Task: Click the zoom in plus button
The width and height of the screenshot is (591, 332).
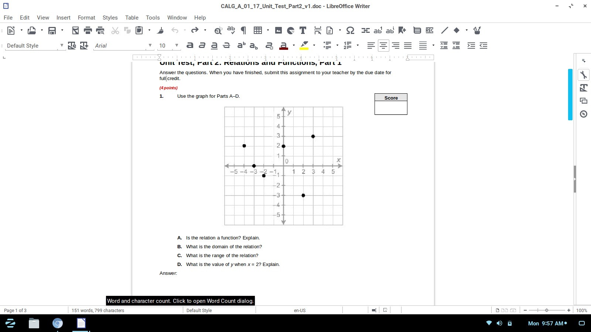Action: tap(569, 311)
